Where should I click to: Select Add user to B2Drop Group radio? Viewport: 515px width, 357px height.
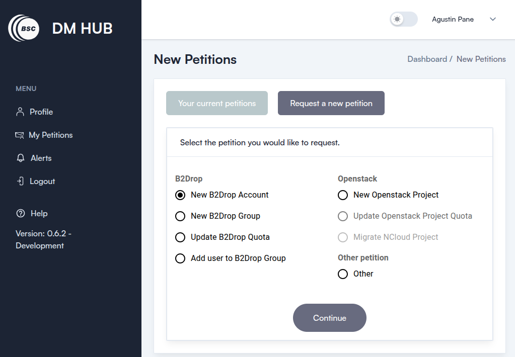(x=180, y=258)
